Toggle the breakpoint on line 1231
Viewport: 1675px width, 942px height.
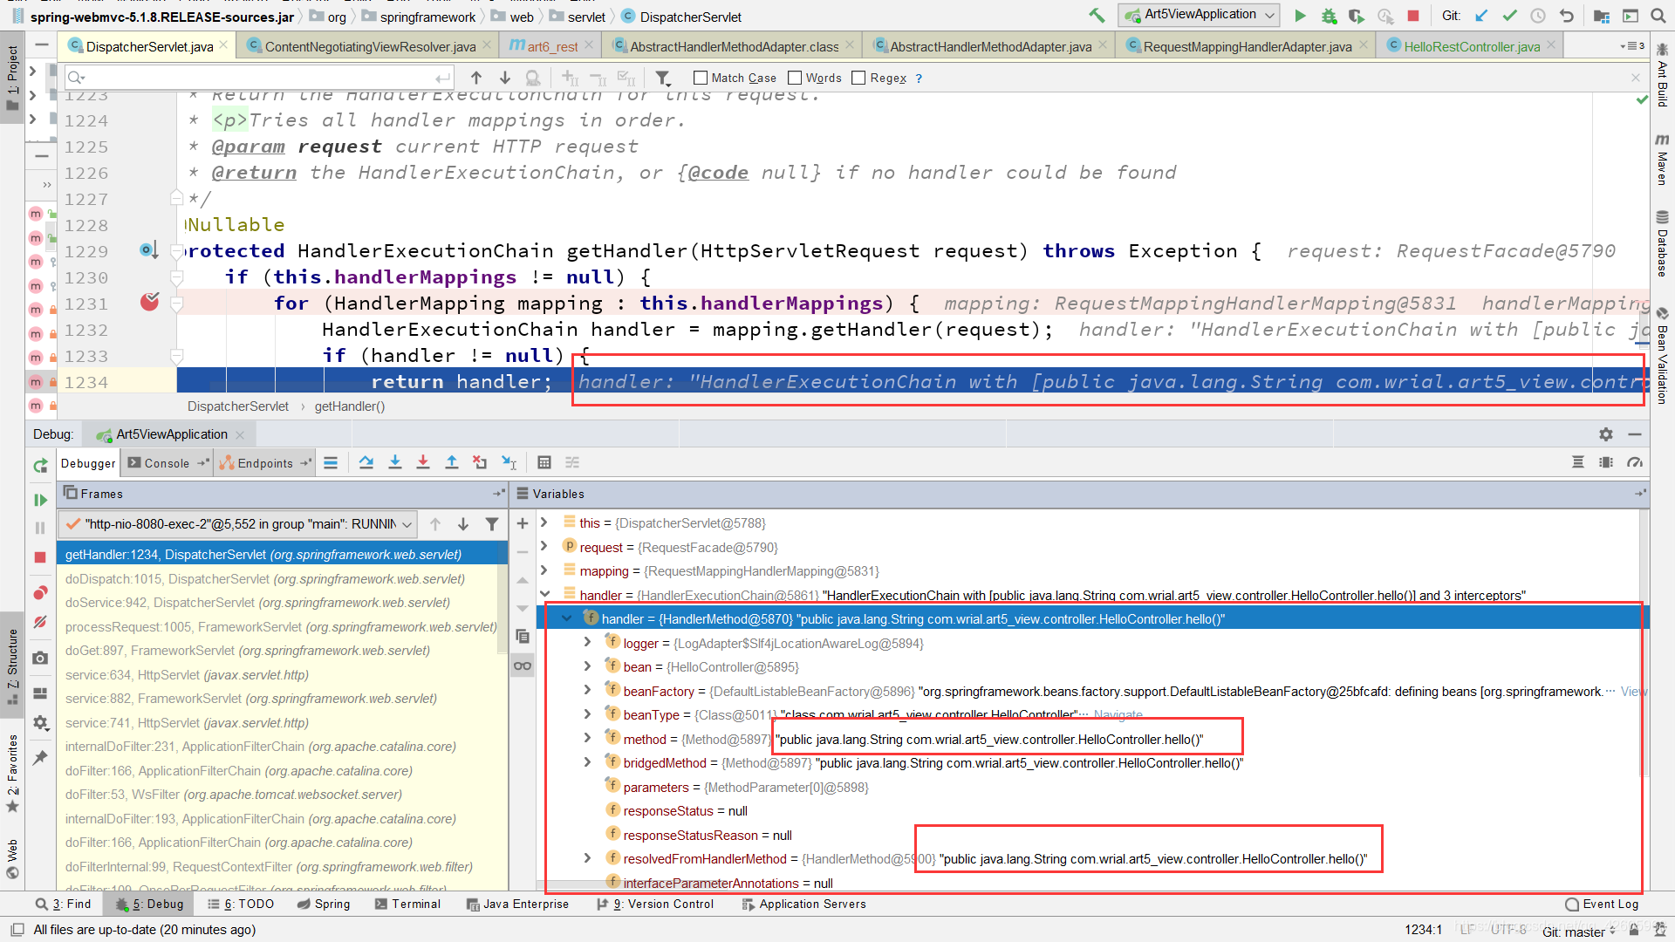[x=150, y=302]
